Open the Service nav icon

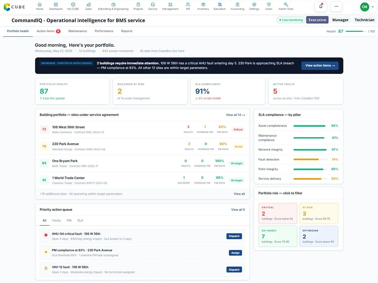point(153,4)
